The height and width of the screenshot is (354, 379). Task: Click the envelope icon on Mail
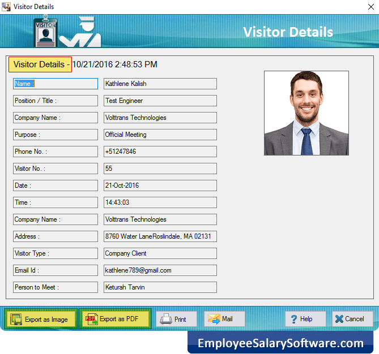click(214, 319)
